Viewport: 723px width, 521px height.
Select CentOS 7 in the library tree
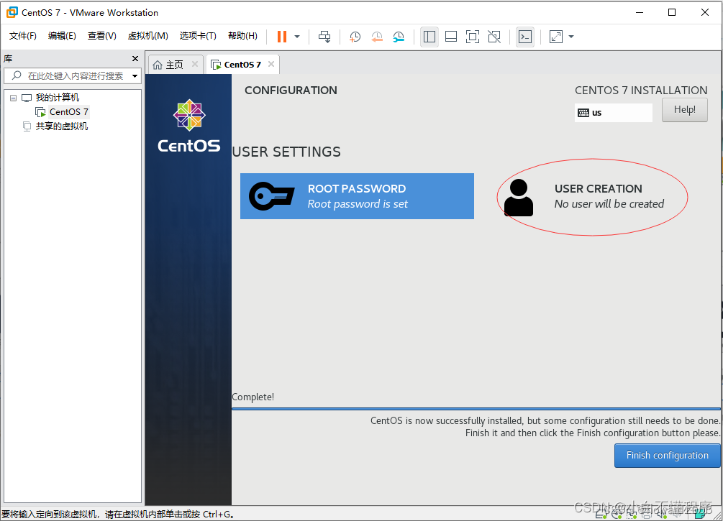(68, 112)
